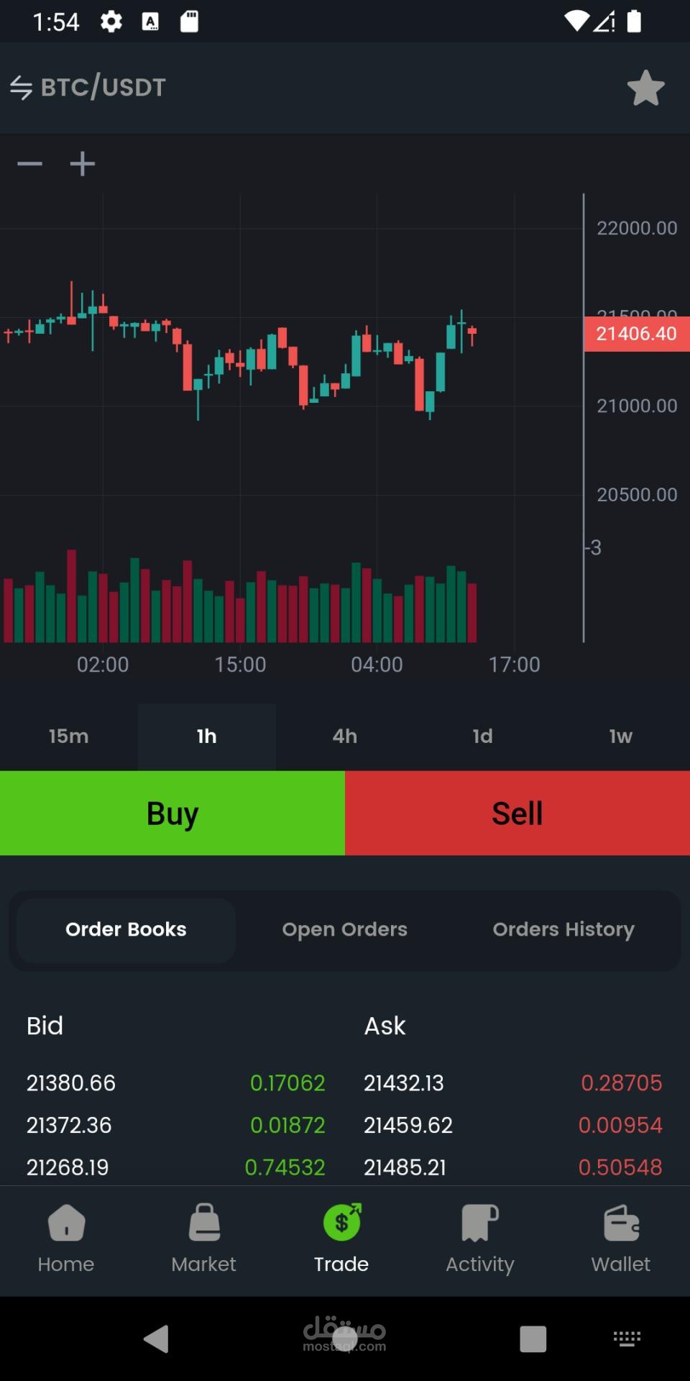The height and width of the screenshot is (1381, 690).
Task: Select the 21380.66 bid row
Action: (x=175, y=1083)
